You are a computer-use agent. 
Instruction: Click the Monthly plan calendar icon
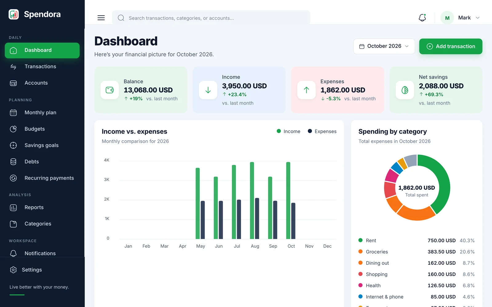click(x=13, y=113)
